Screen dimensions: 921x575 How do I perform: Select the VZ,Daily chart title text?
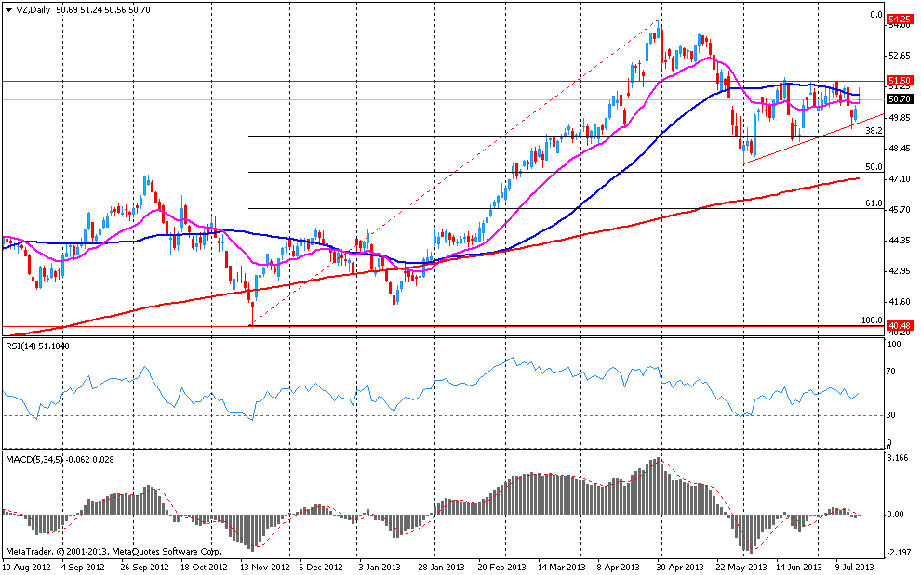33,10
